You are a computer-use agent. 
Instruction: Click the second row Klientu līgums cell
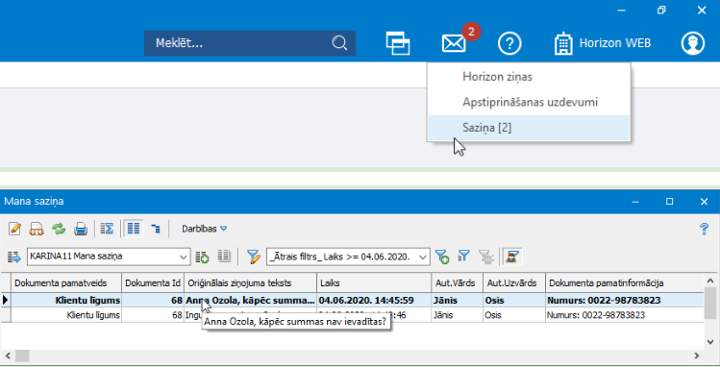[66, 315]
